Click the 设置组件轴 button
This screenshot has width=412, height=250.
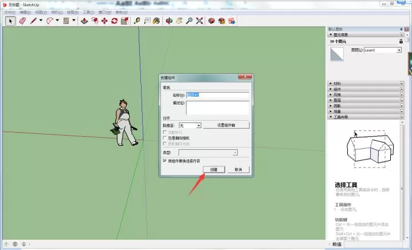(x=226, y=125)
